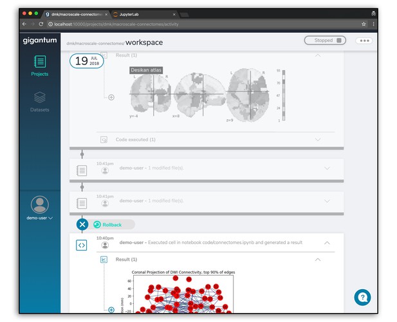The height and width of the screenshot is (322, 397).
Task: Open the Datasets section in sidebar
Action: tap(40, 102)
